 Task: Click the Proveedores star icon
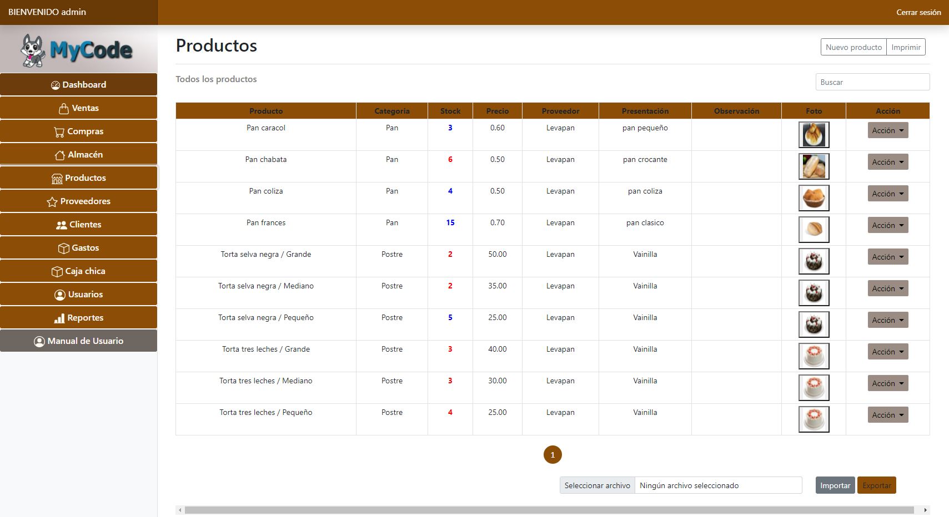pos(52,202)
